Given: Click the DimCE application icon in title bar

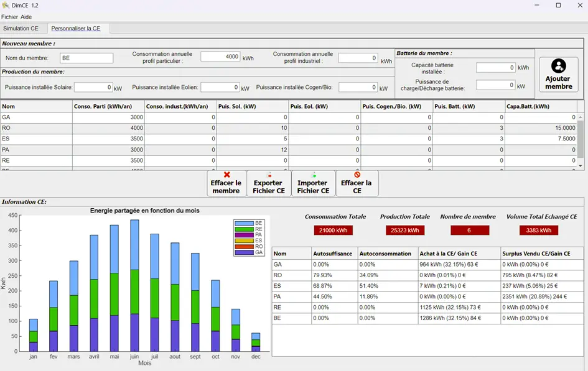Looking at the screenshot, I should [x=6, y=5].
